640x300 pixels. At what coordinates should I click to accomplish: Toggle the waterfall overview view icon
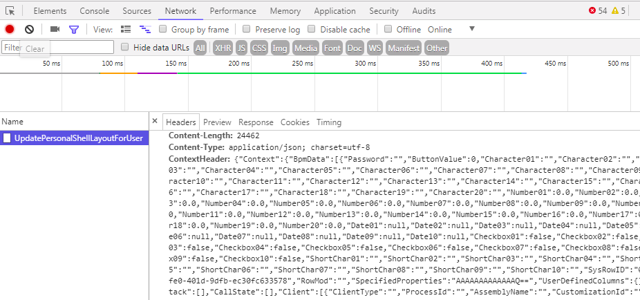pyautogui.click(x=145, y=30)
